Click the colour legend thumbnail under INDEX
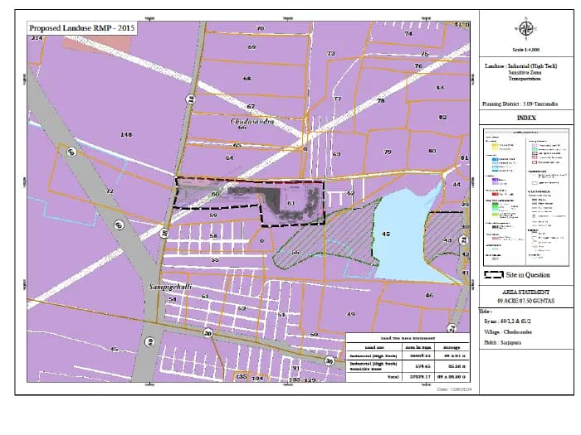Viewport: 581px width, 435px height. 525,197
